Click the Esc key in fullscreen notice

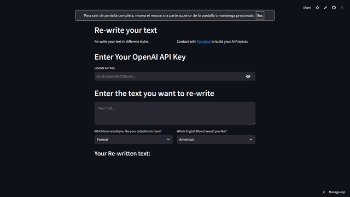260,15
